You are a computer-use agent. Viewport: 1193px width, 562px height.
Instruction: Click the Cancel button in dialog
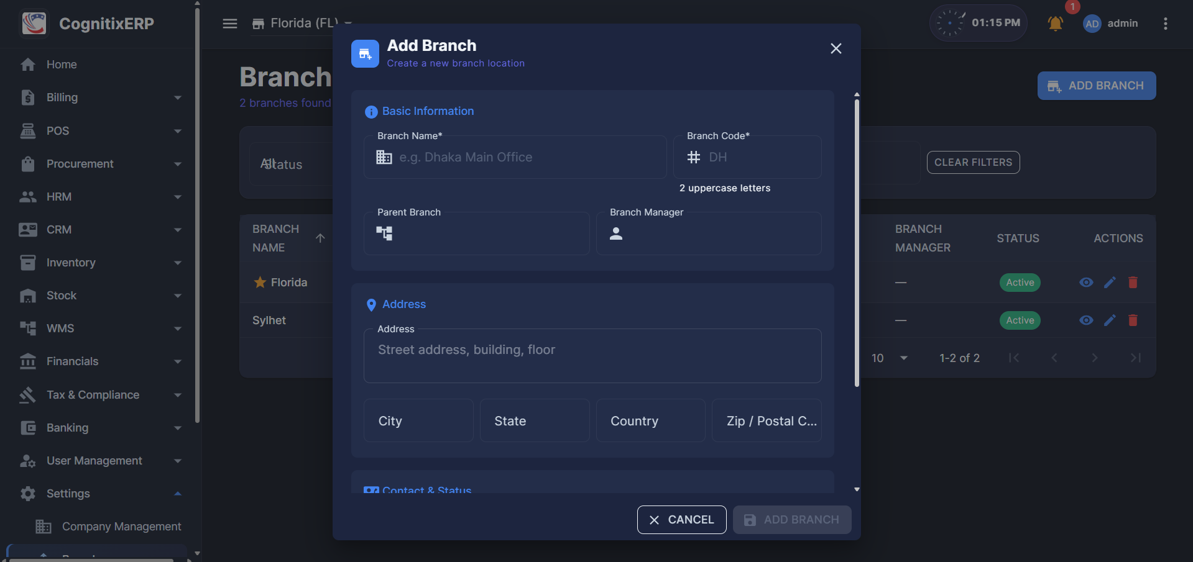pos(681,520)
